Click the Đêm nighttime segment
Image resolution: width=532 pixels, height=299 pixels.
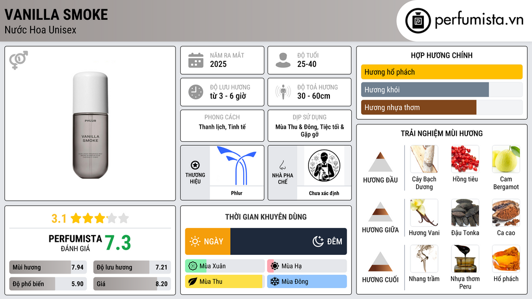click(289, 241)
